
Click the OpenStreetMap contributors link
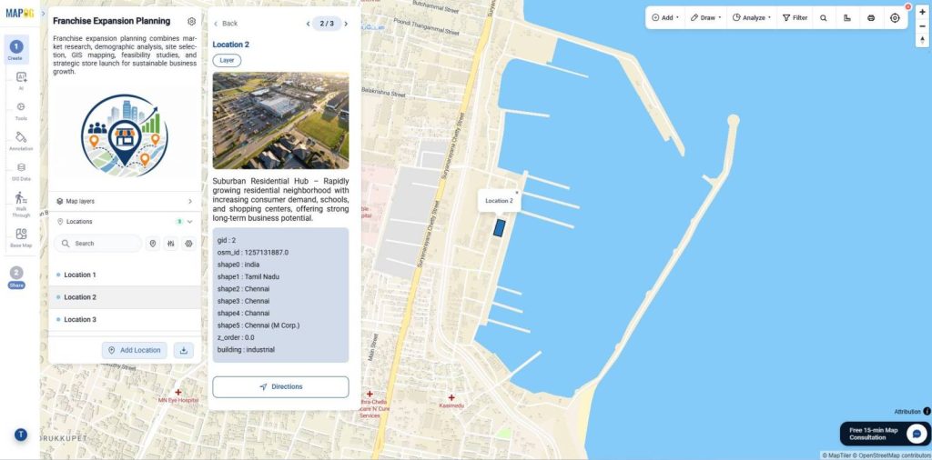[x=894, y=455]
